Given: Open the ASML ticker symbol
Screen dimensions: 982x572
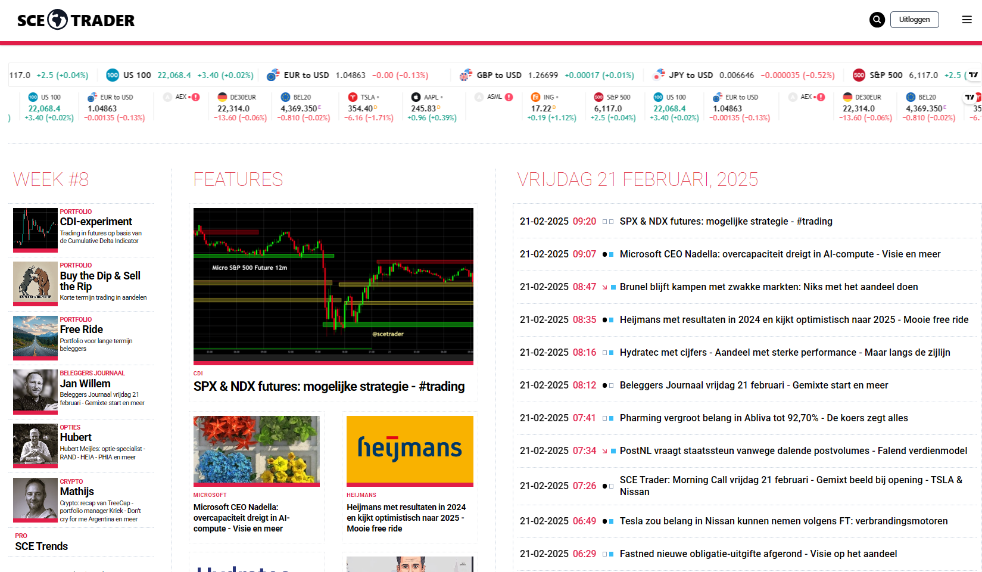Looking at the screenshot, I should tap(494, 97).
